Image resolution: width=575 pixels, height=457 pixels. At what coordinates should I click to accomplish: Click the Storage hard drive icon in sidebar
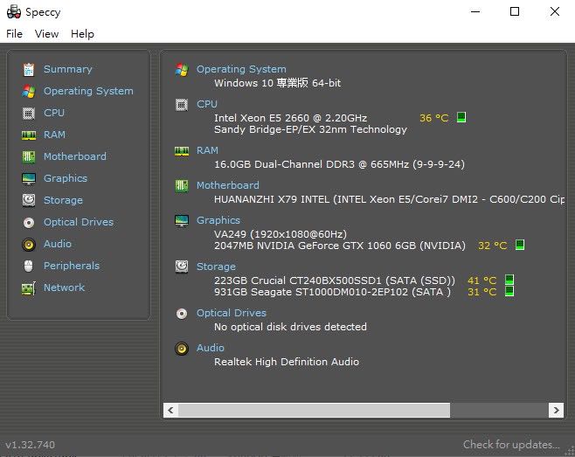(29, 200)
